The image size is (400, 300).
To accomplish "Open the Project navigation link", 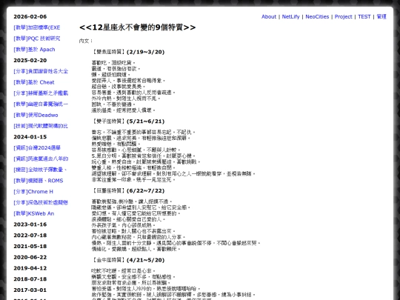I will coord(343,16).
